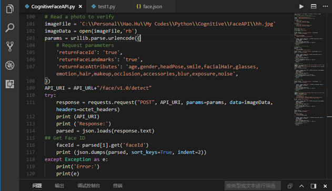This screenshot has height=191, width=332.
Task: Close the bottom panel
Action: [325, 186]
